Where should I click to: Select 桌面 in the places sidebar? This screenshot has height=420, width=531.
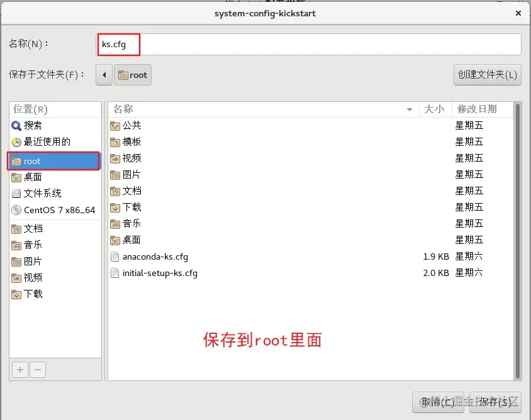(55, 177)
